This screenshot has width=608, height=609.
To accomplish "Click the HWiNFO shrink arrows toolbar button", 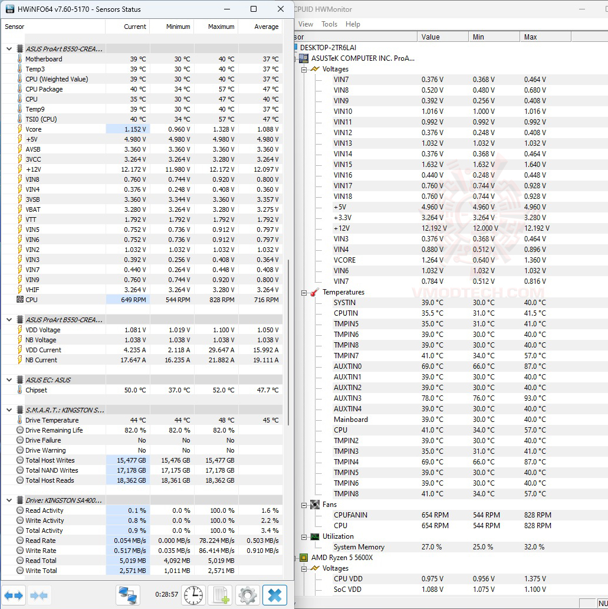I will (x=38, y=595).
